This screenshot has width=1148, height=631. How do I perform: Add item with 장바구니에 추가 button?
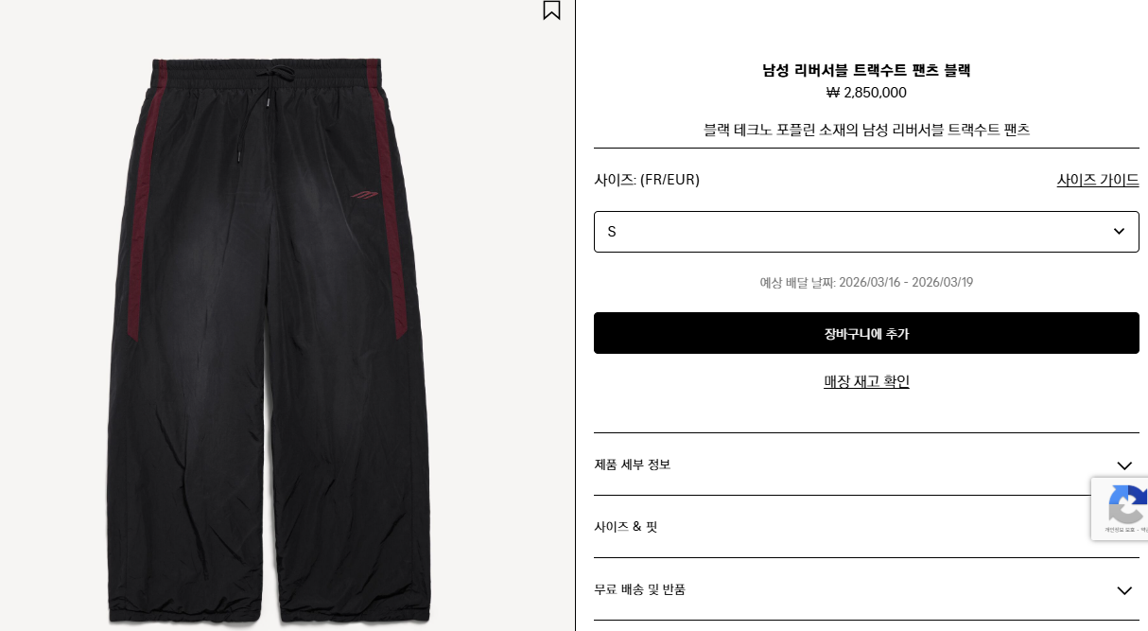(866, 333)
